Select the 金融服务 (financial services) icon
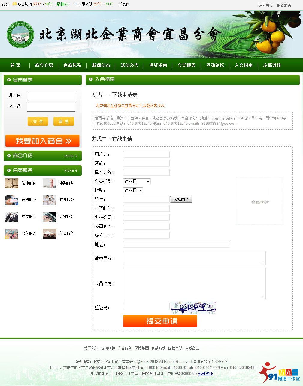The image size is (303, 386). point(49,183)
